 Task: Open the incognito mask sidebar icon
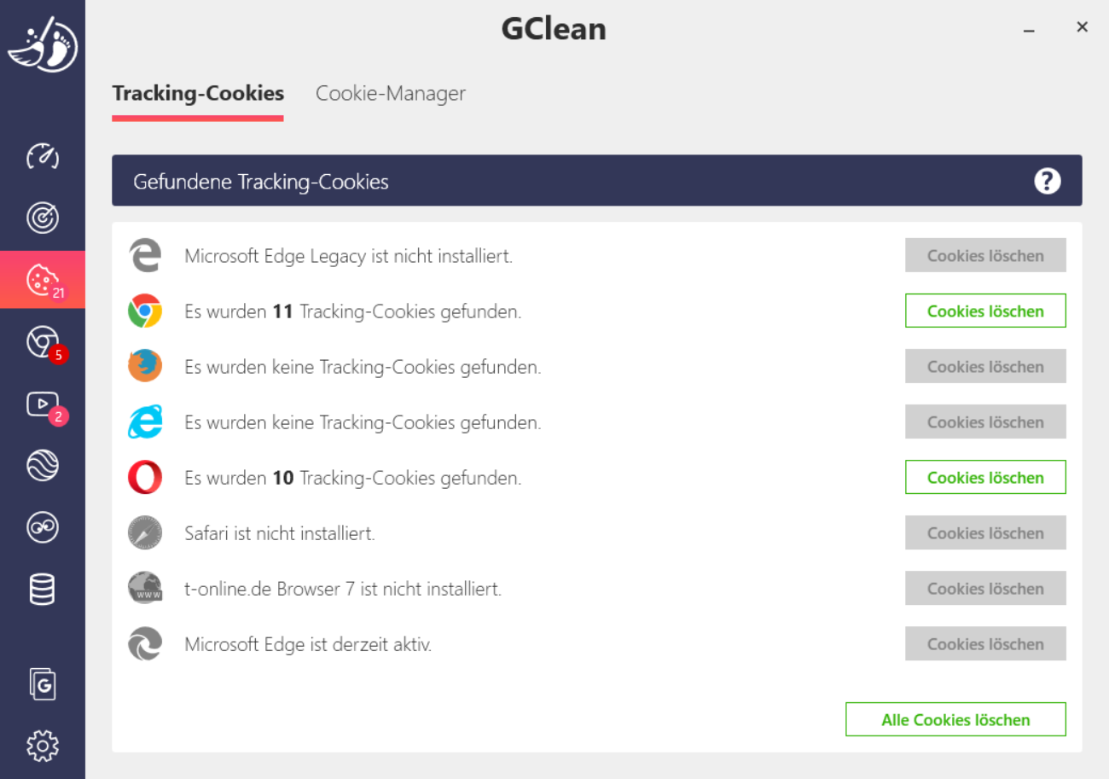[x=43, y=528]
